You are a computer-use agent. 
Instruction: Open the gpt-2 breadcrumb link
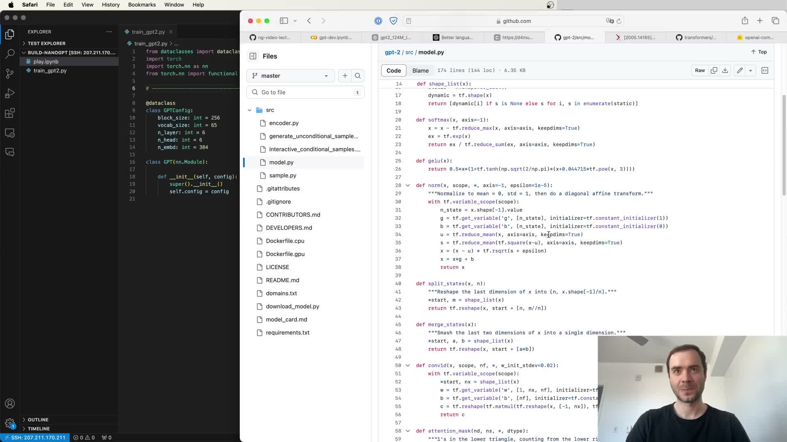click(x=392, y=52)
